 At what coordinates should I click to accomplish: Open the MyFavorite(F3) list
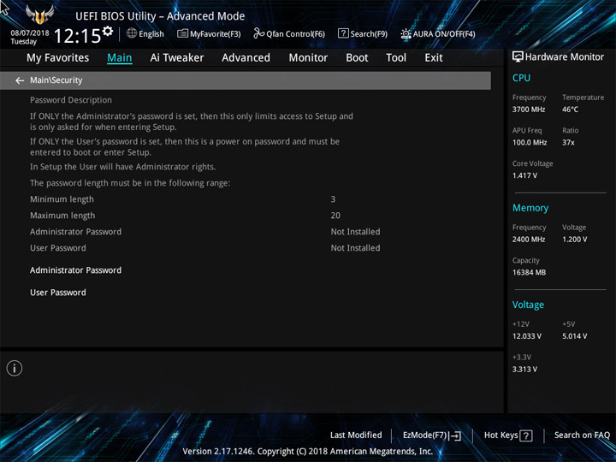(209, 33)
